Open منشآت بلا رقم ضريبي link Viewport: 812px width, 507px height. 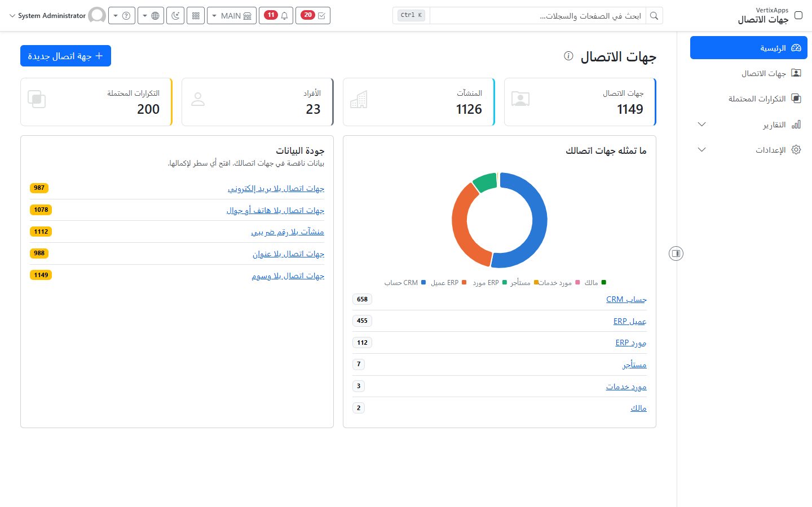288,232
